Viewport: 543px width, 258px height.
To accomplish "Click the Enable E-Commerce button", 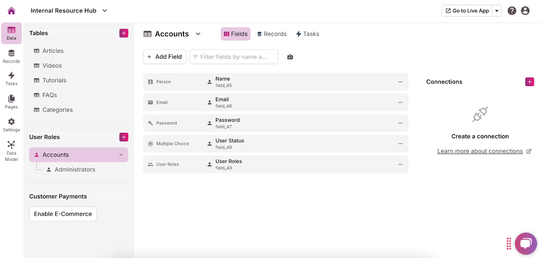I will coord(63,214).
